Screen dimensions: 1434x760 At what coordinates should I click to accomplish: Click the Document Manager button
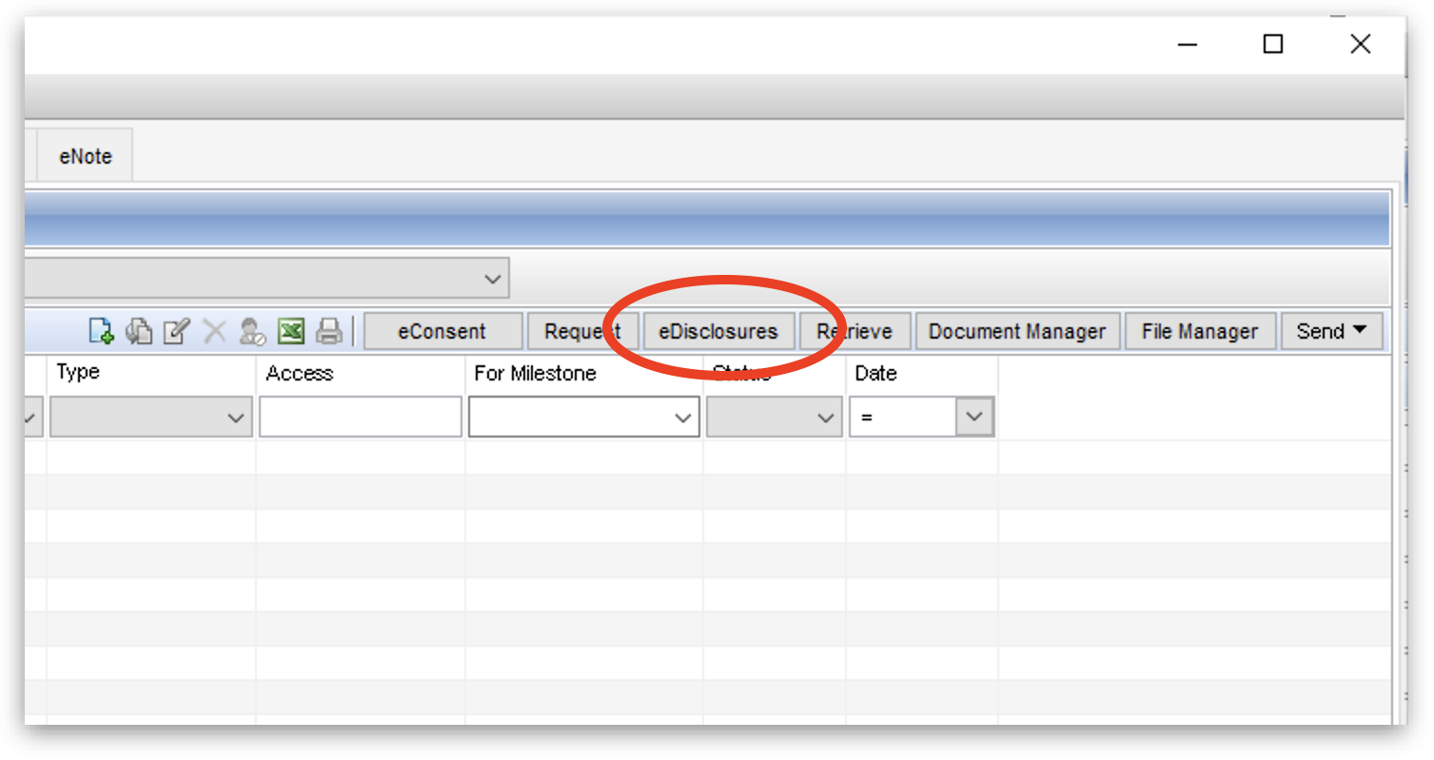(1016, 331)
